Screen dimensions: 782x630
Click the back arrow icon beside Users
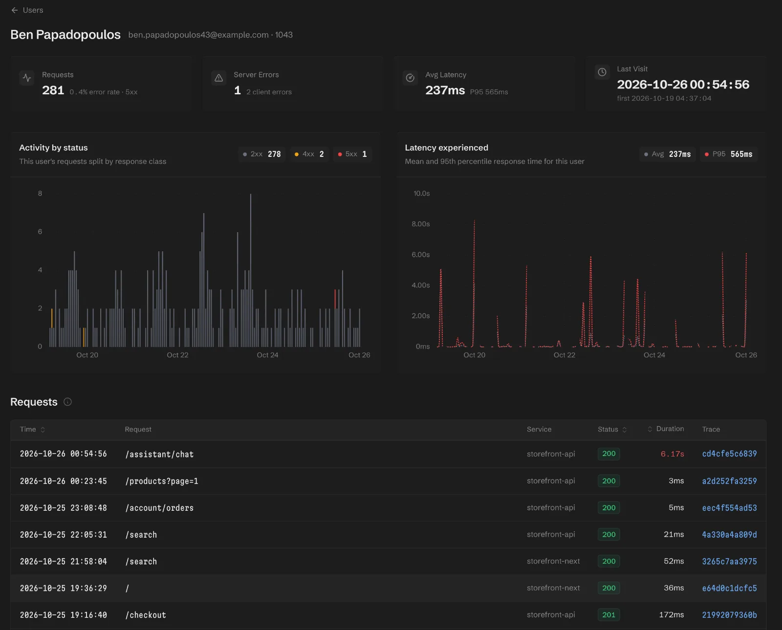(x=15, y=10)
